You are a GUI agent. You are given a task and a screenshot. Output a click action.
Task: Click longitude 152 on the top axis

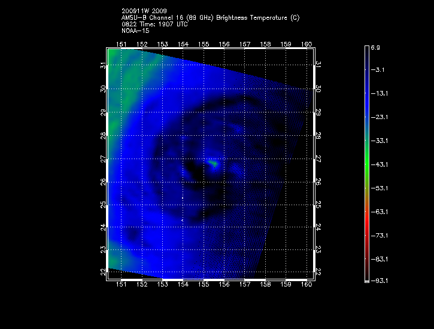click(x=142, y=44)
